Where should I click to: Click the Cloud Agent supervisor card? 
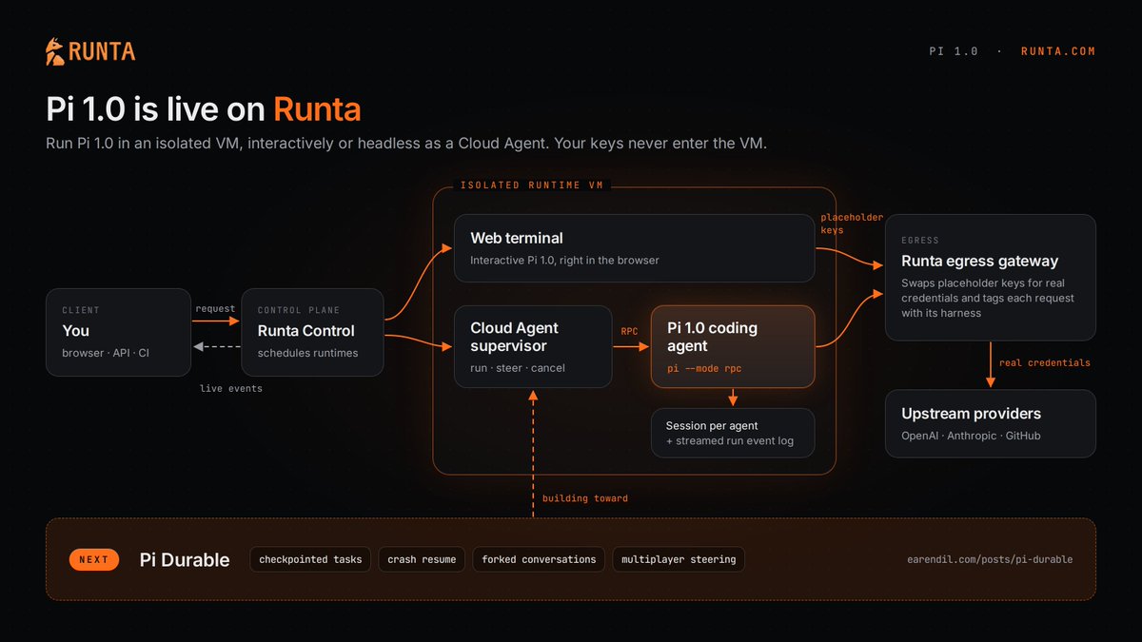coord(533,346)
